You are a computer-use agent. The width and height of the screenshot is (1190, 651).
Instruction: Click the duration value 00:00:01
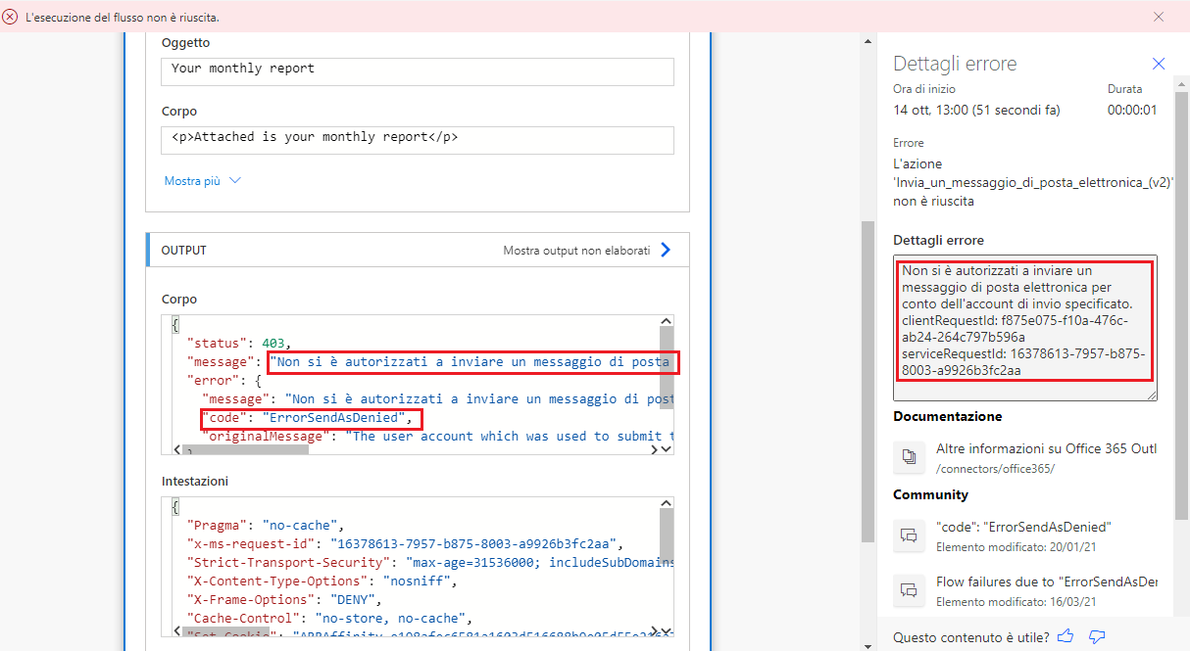[1132, 110]
